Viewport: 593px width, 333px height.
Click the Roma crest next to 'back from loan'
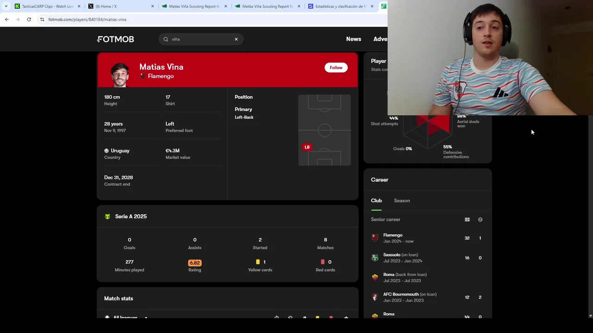click(375, 277)
